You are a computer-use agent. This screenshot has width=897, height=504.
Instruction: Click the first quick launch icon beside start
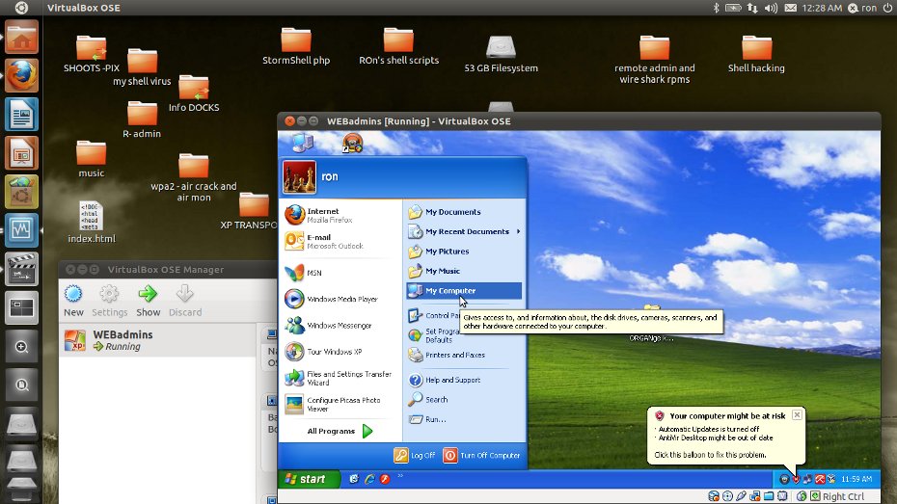tap(354, 479)
